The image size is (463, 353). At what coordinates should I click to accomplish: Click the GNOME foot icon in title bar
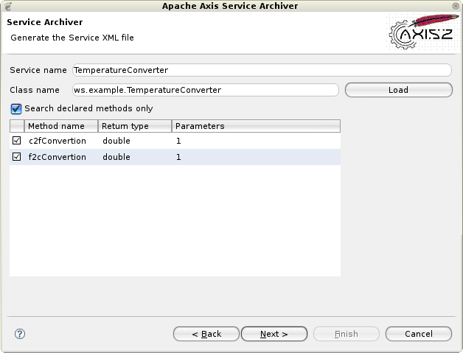tap(8, 6)
